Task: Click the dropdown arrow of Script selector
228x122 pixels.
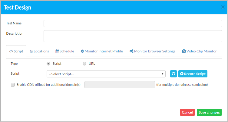Action: [x=163, y=74]
